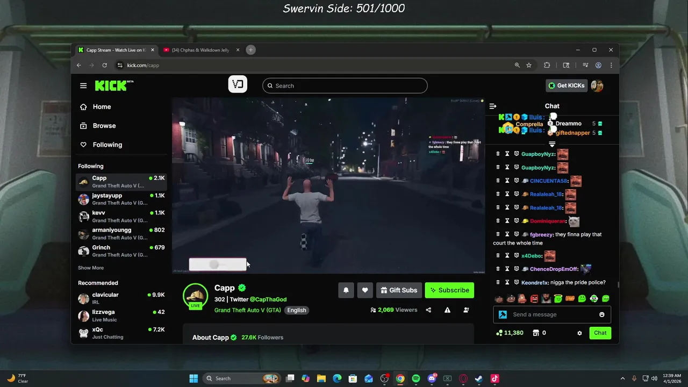This screenshot has height=387, width=688.
Task: Open a new browser tab
Action: pos(250,50)
